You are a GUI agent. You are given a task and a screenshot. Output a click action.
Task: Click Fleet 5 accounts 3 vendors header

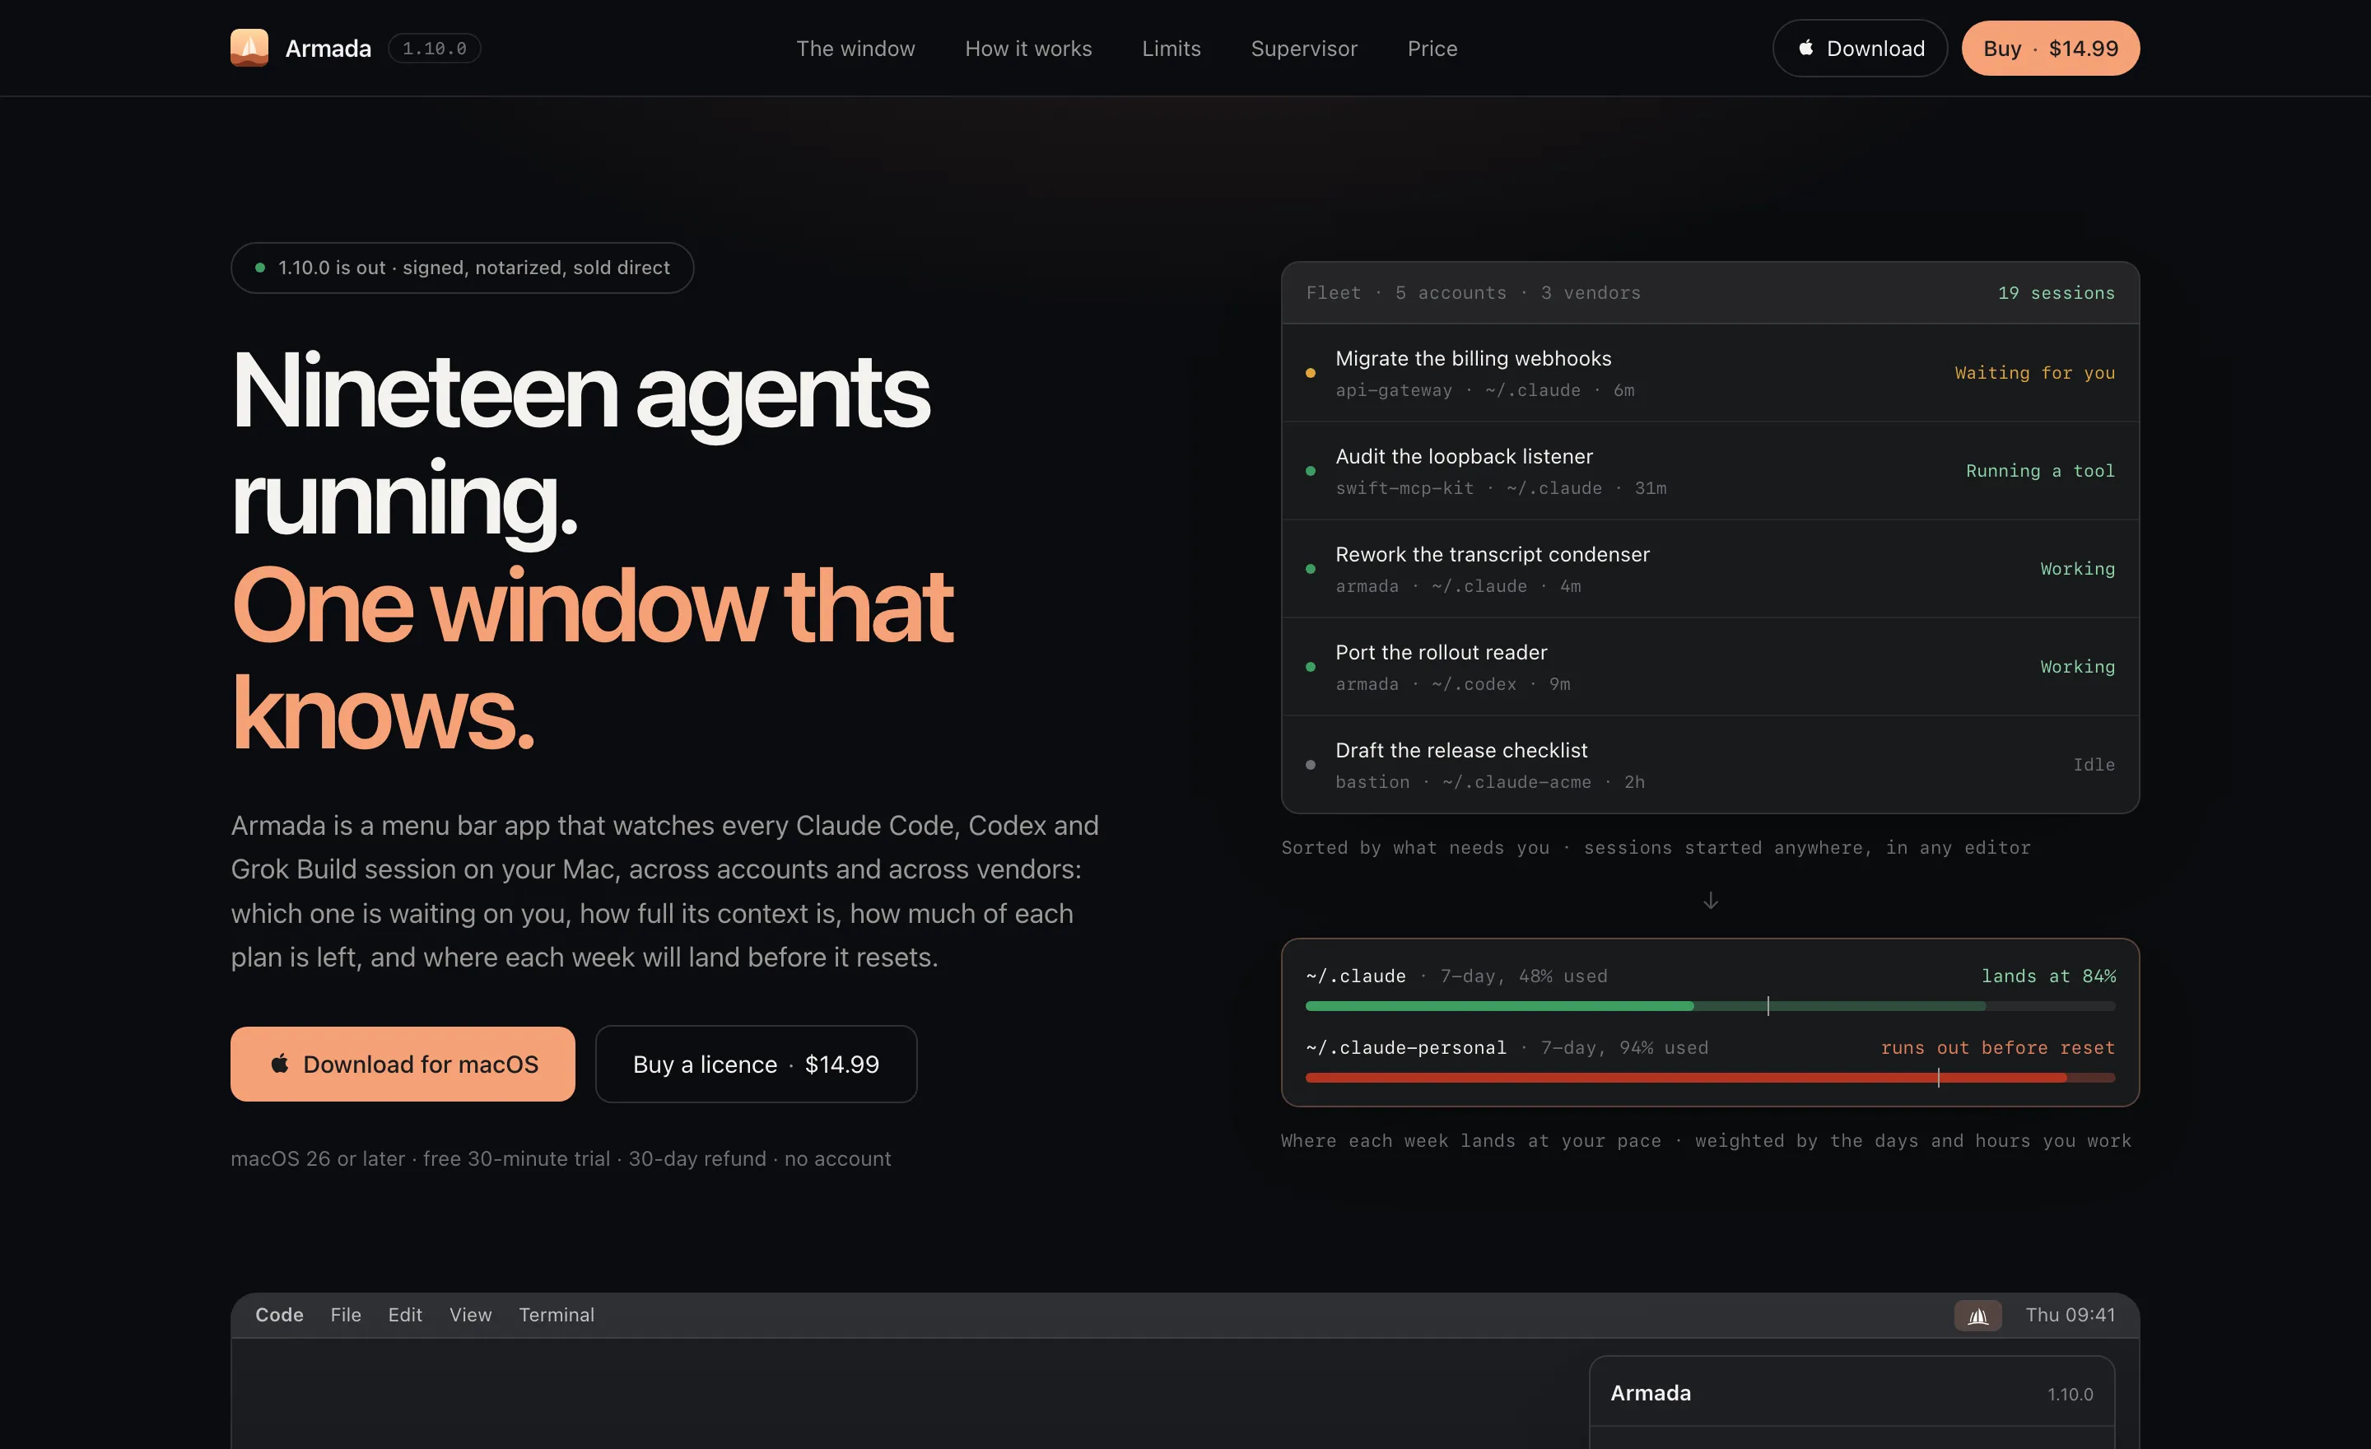(1473, 292)
